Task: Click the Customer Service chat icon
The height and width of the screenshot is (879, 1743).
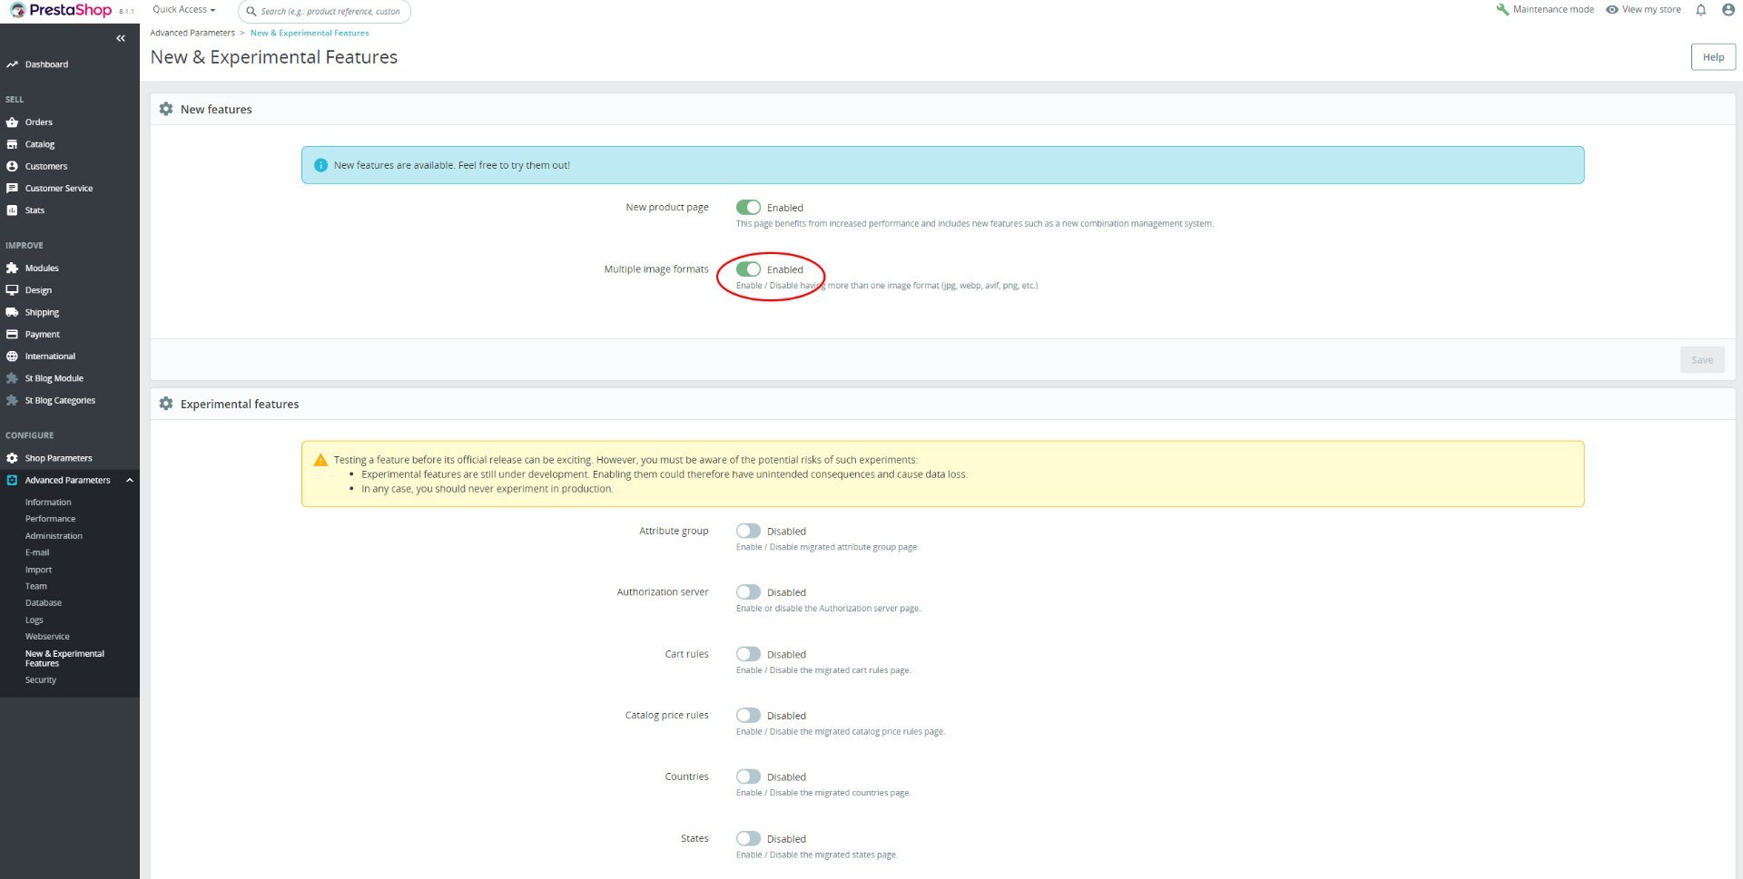Action: point(12,188)
